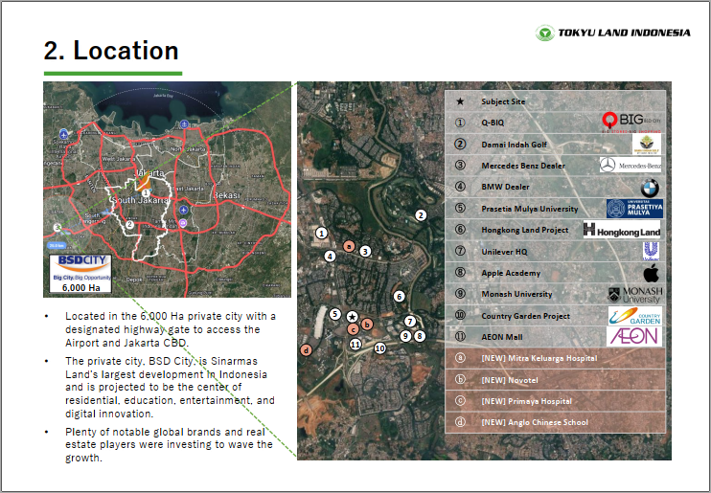Select map marker number 2 on the satellite map
The width and height of the screenshot is (711, 493).
(x=420, y=214)
